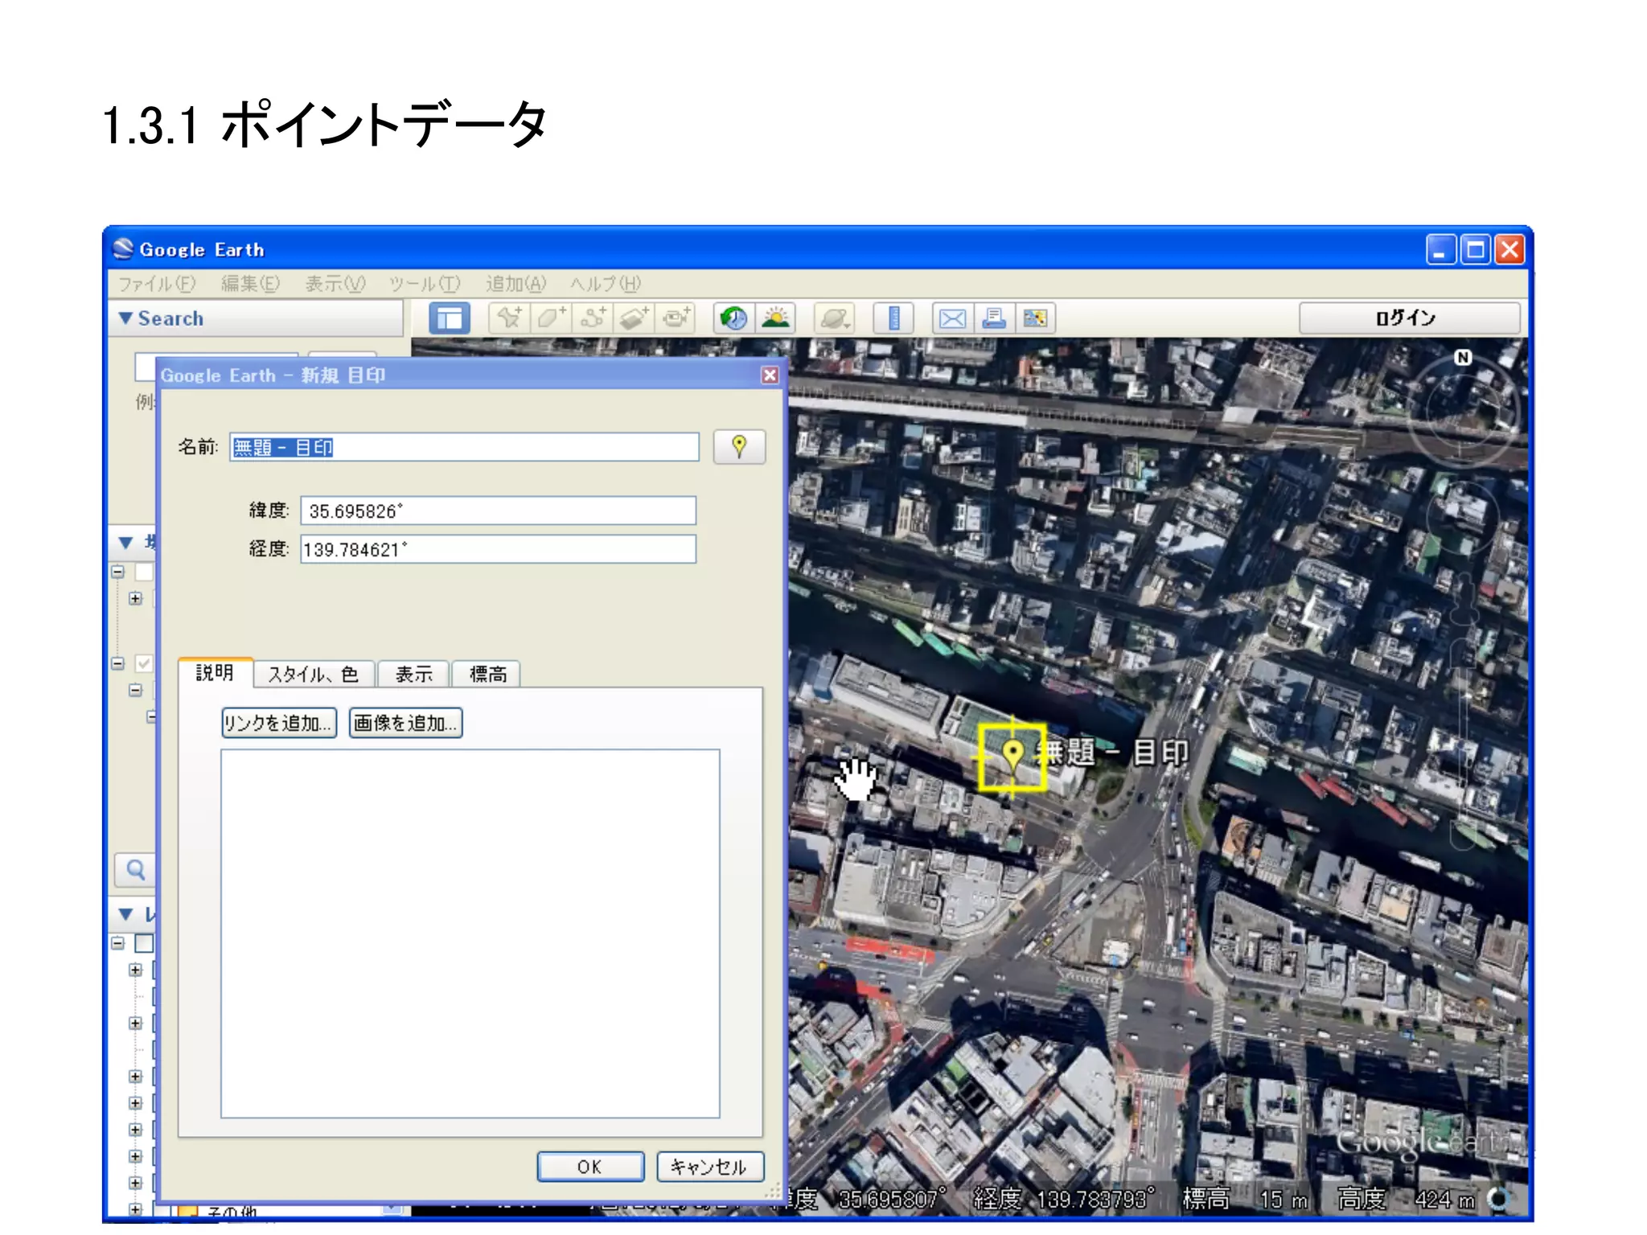Viewport: 1647px width, 1235px height.
Task: Select the ruler measurement tool
Action: click(893, 318)
